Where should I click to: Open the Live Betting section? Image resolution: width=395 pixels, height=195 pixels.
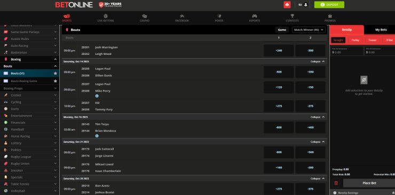[106, 18]
